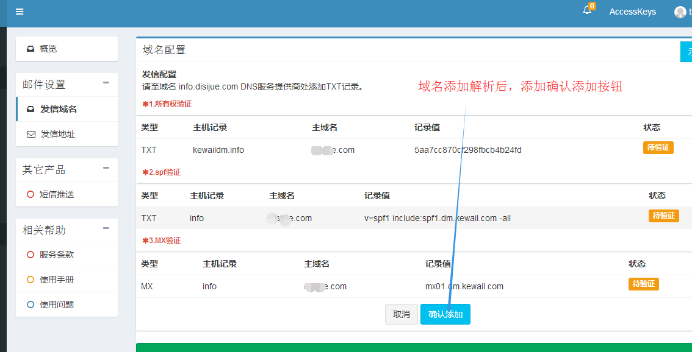The image size is (692, 352).
Task: Collapse the 邮件设置 section
Action: pos(106,83)
